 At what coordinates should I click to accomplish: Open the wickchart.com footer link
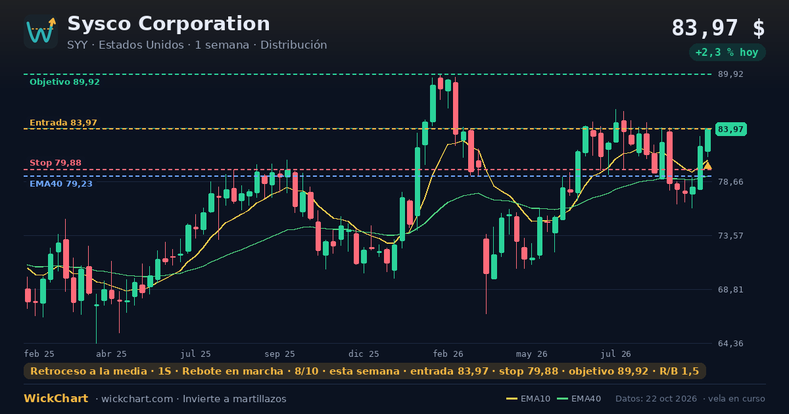pos(137,399)
